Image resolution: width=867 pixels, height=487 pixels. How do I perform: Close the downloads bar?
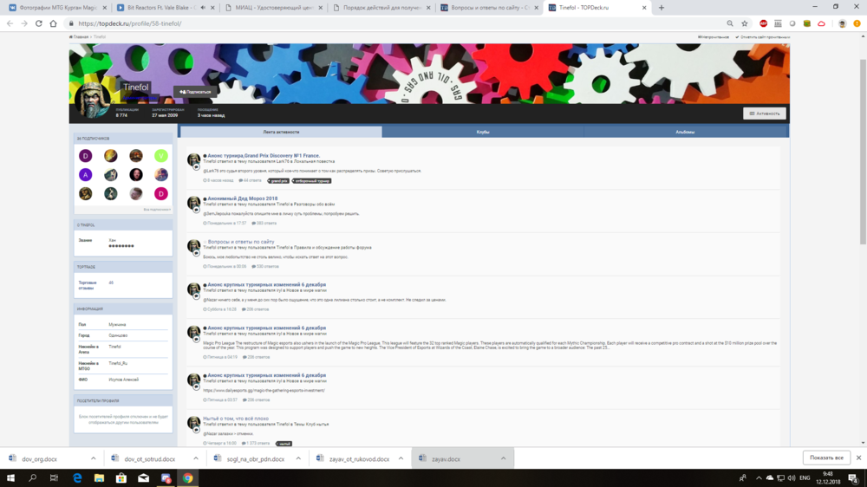(858, 458)
